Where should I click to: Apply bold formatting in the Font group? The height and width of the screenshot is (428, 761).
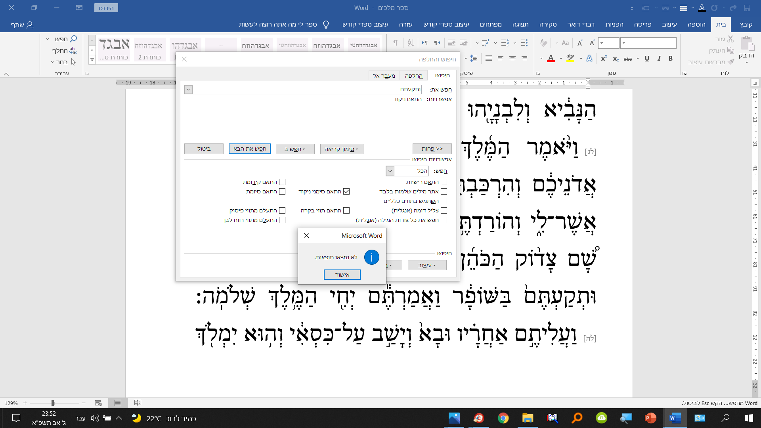click(670, 58)
